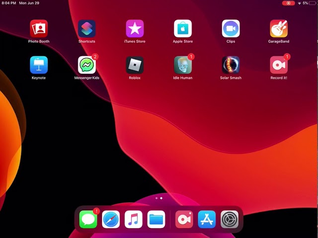Screen dimensions: 318x238
Task: Launch Safari from the dock
Action: pos(111,219)
